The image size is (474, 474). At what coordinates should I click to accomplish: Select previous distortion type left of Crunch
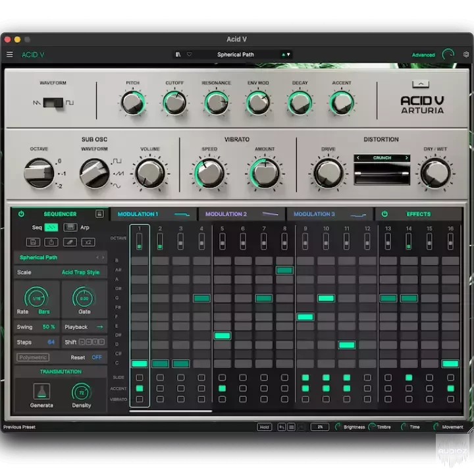tap(358, 158)
